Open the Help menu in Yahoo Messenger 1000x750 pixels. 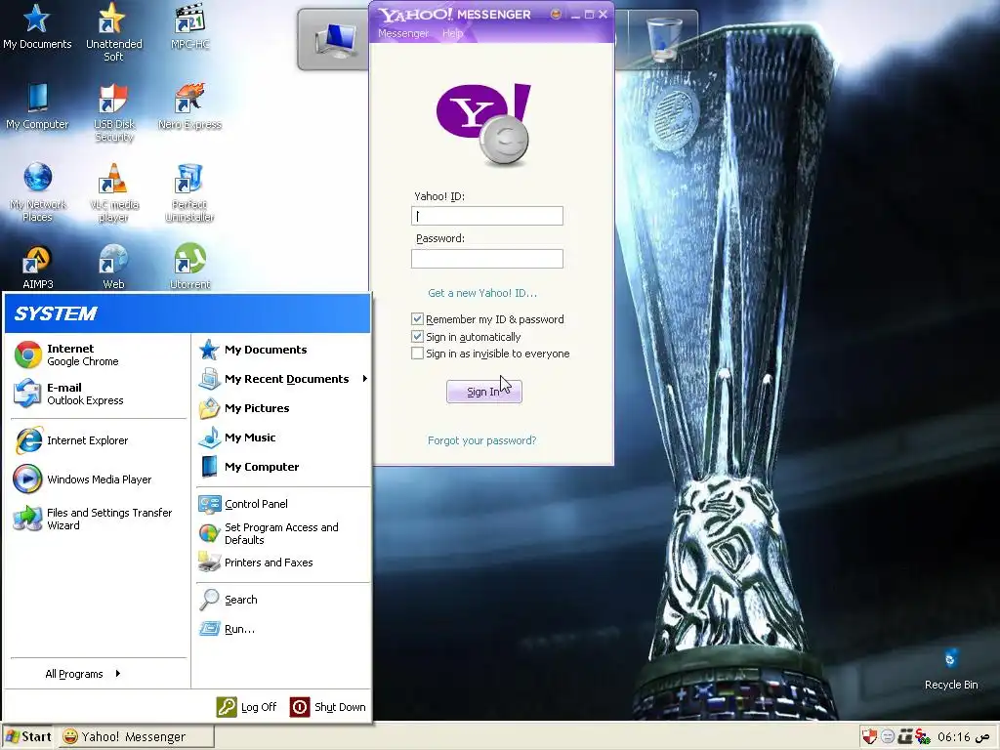click(x=452, y=33)
